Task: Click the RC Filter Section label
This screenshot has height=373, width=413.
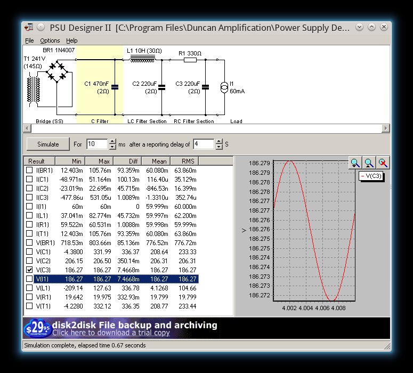Action: pos(194,121)
